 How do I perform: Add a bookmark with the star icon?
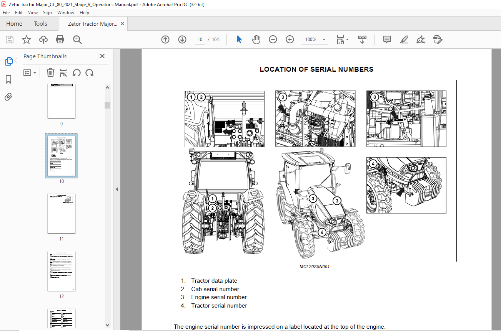[x=26, y=40]
